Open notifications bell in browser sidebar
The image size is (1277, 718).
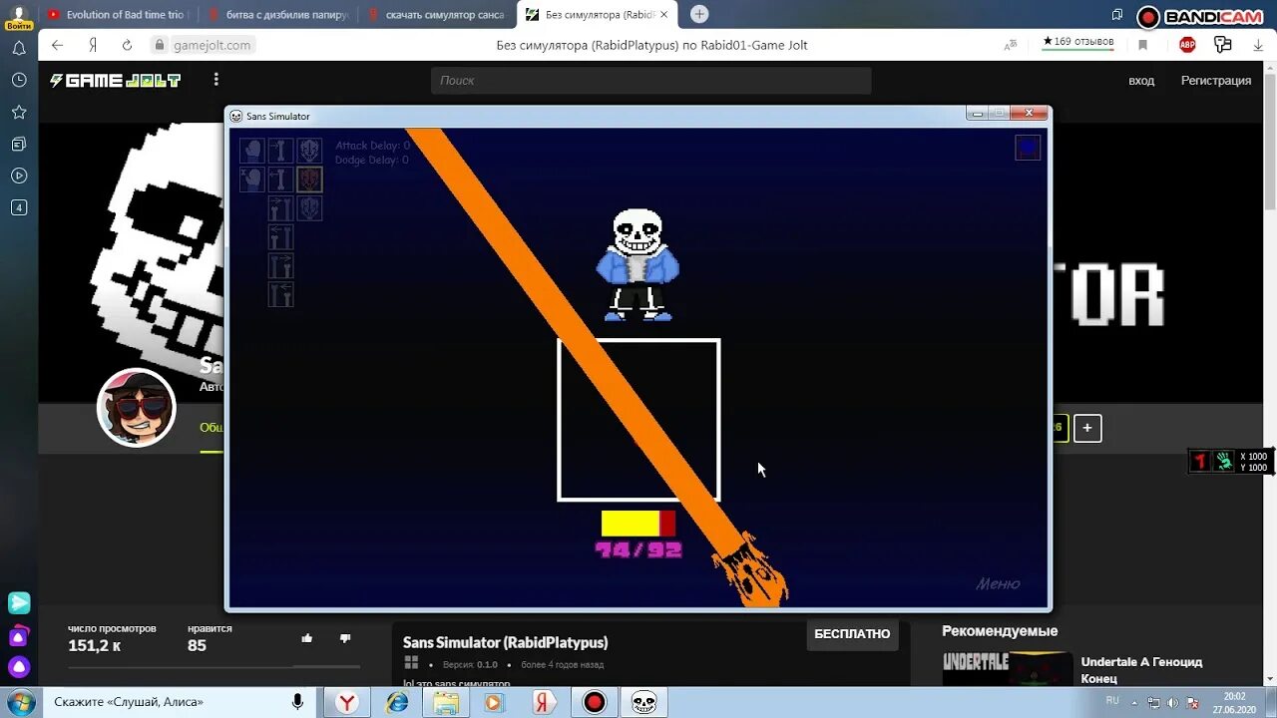tap(18, 49)
